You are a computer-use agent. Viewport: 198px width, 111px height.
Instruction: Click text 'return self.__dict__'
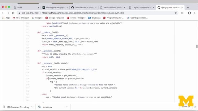[x=52, y=57]
